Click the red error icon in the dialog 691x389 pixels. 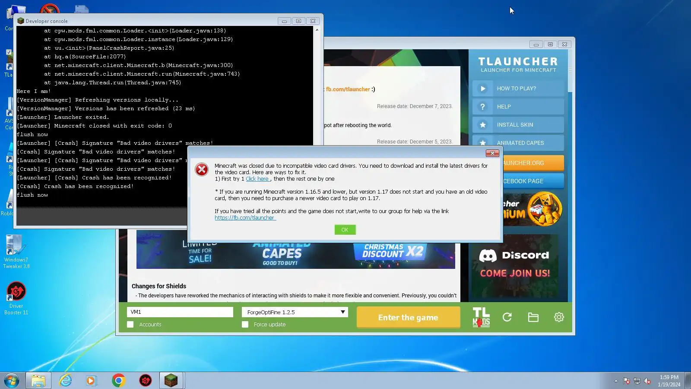202,169
